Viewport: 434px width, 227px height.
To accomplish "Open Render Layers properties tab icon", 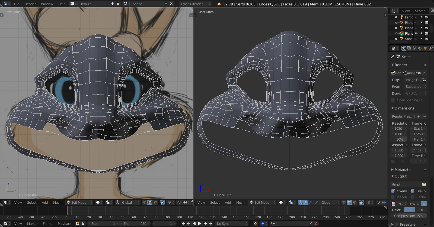I will (x=409, y=48).
